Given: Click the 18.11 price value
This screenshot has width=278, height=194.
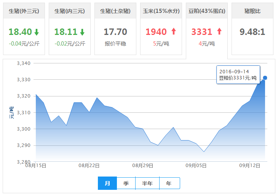Looking at the screenshot, I should coord(66,32).
